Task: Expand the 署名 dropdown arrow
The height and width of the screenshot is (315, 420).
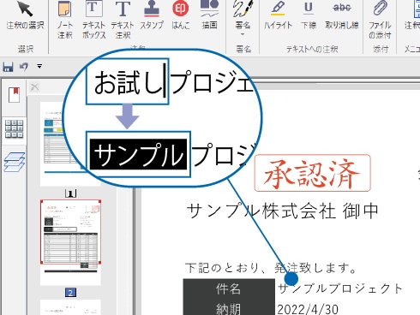Action: 243,34
